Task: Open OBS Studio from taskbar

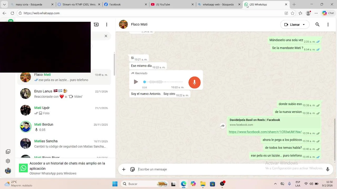Action: click(222, 184)
